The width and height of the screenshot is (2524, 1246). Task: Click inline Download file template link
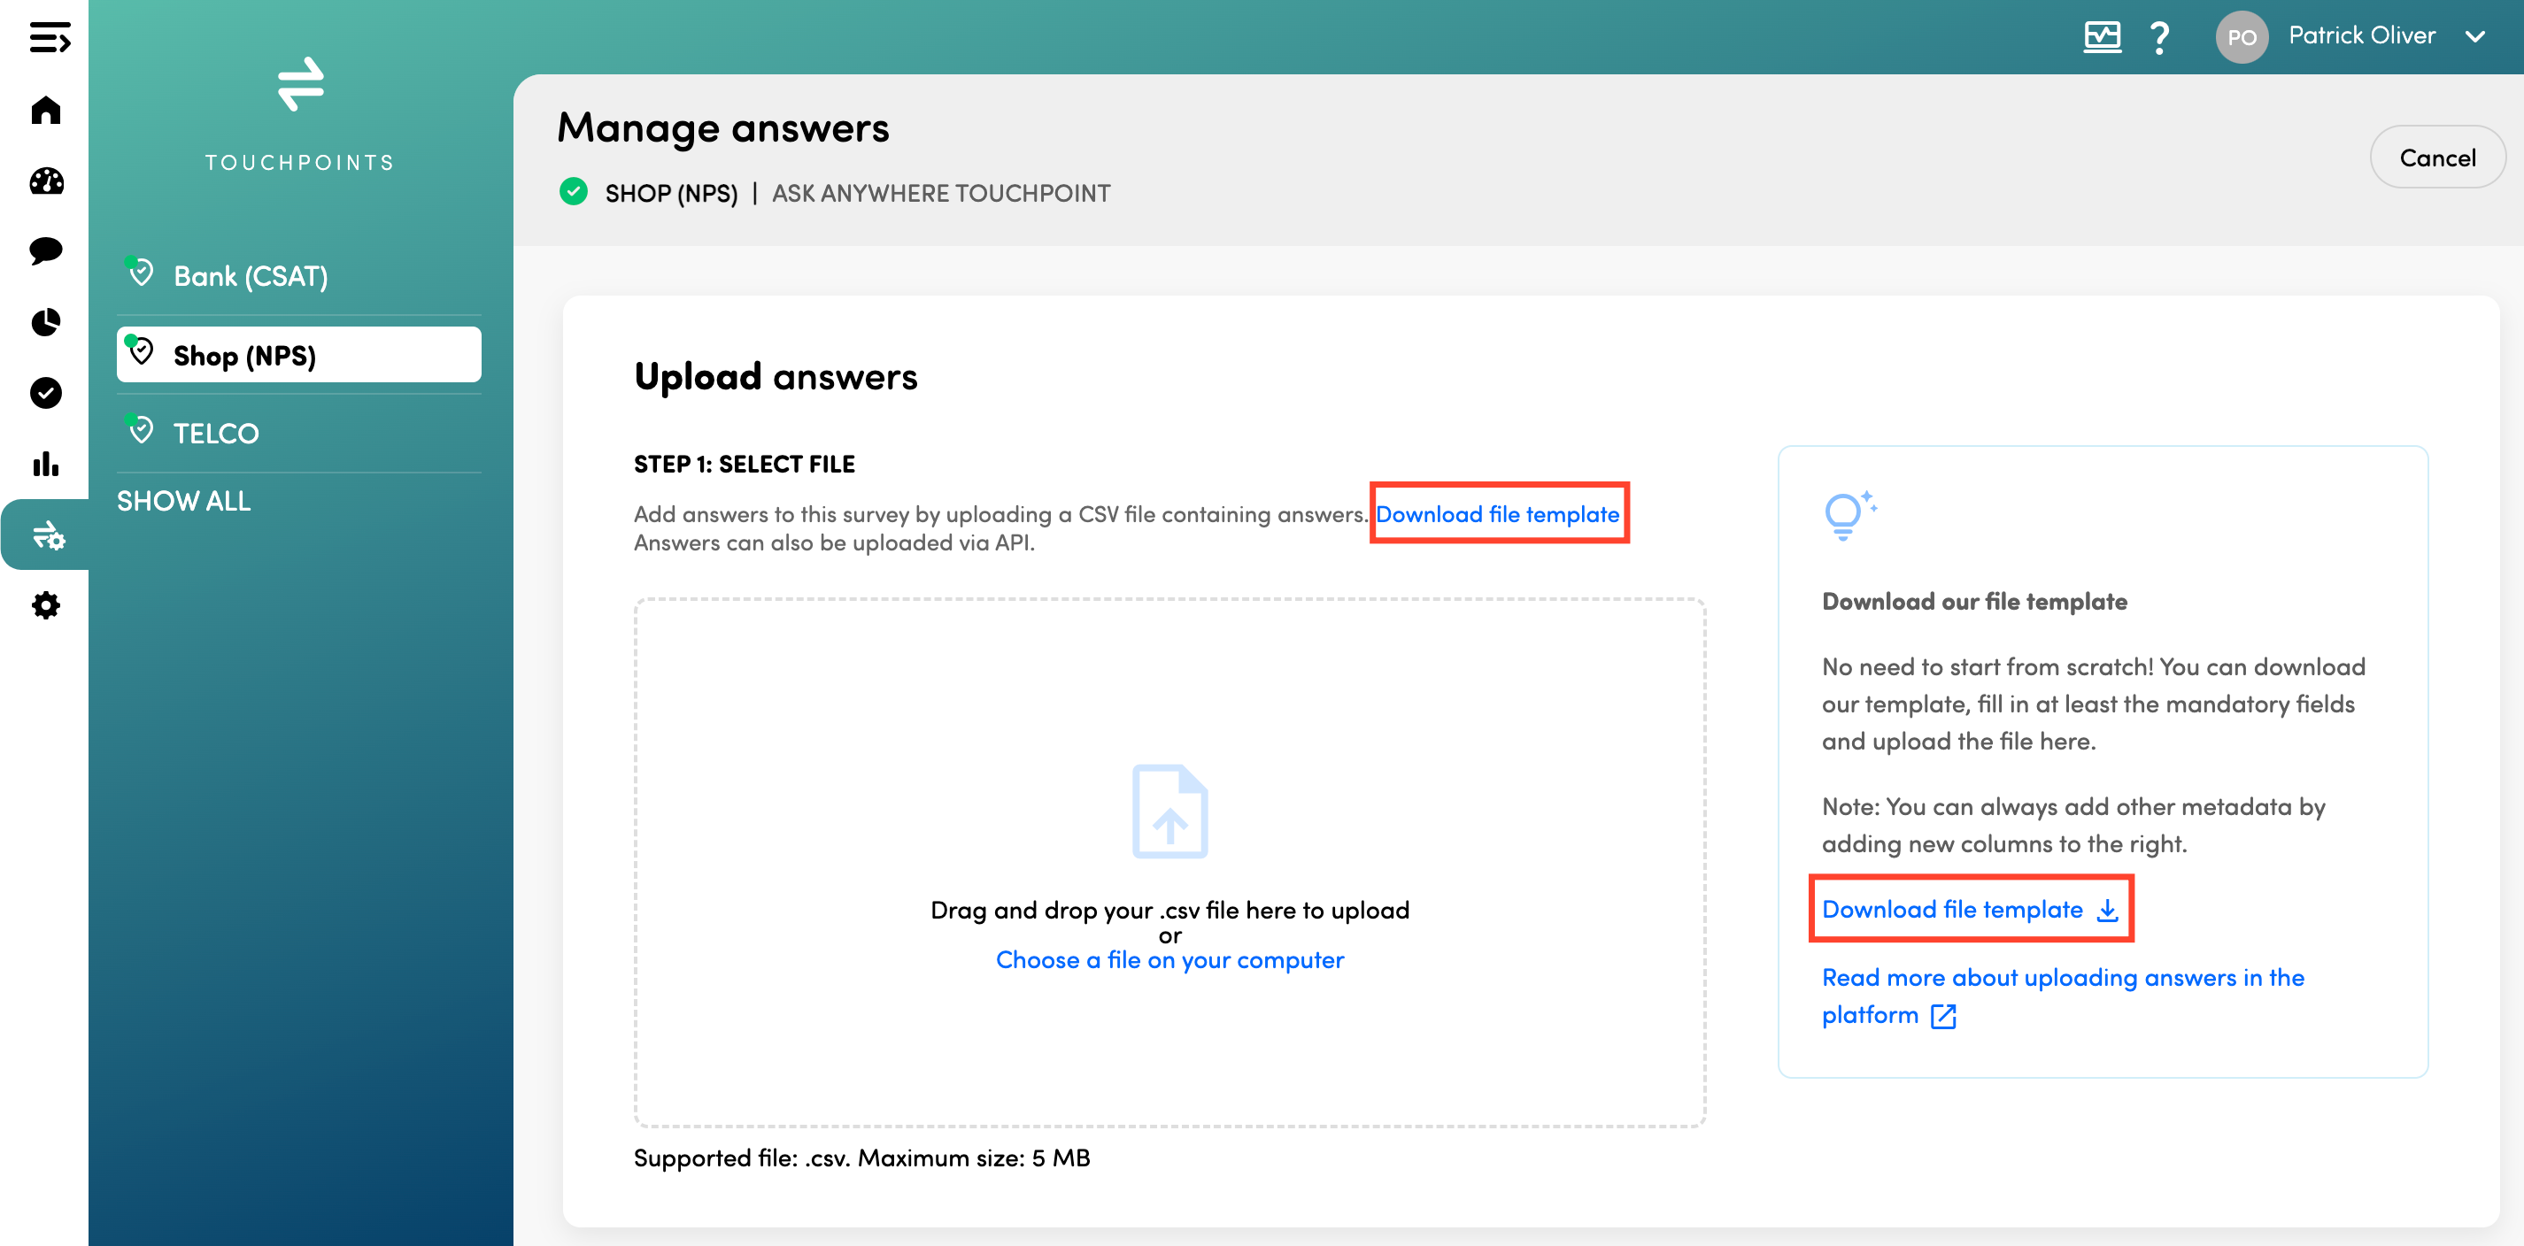click(1497, 514)
